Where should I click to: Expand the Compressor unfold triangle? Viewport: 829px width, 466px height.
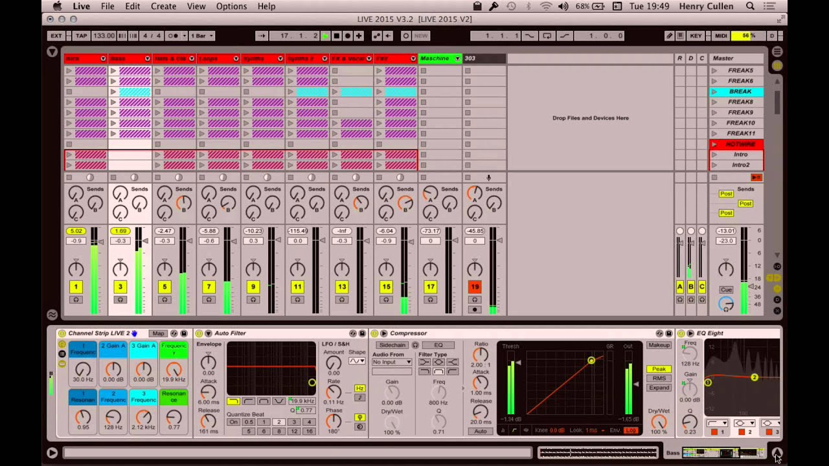[383, 333]
